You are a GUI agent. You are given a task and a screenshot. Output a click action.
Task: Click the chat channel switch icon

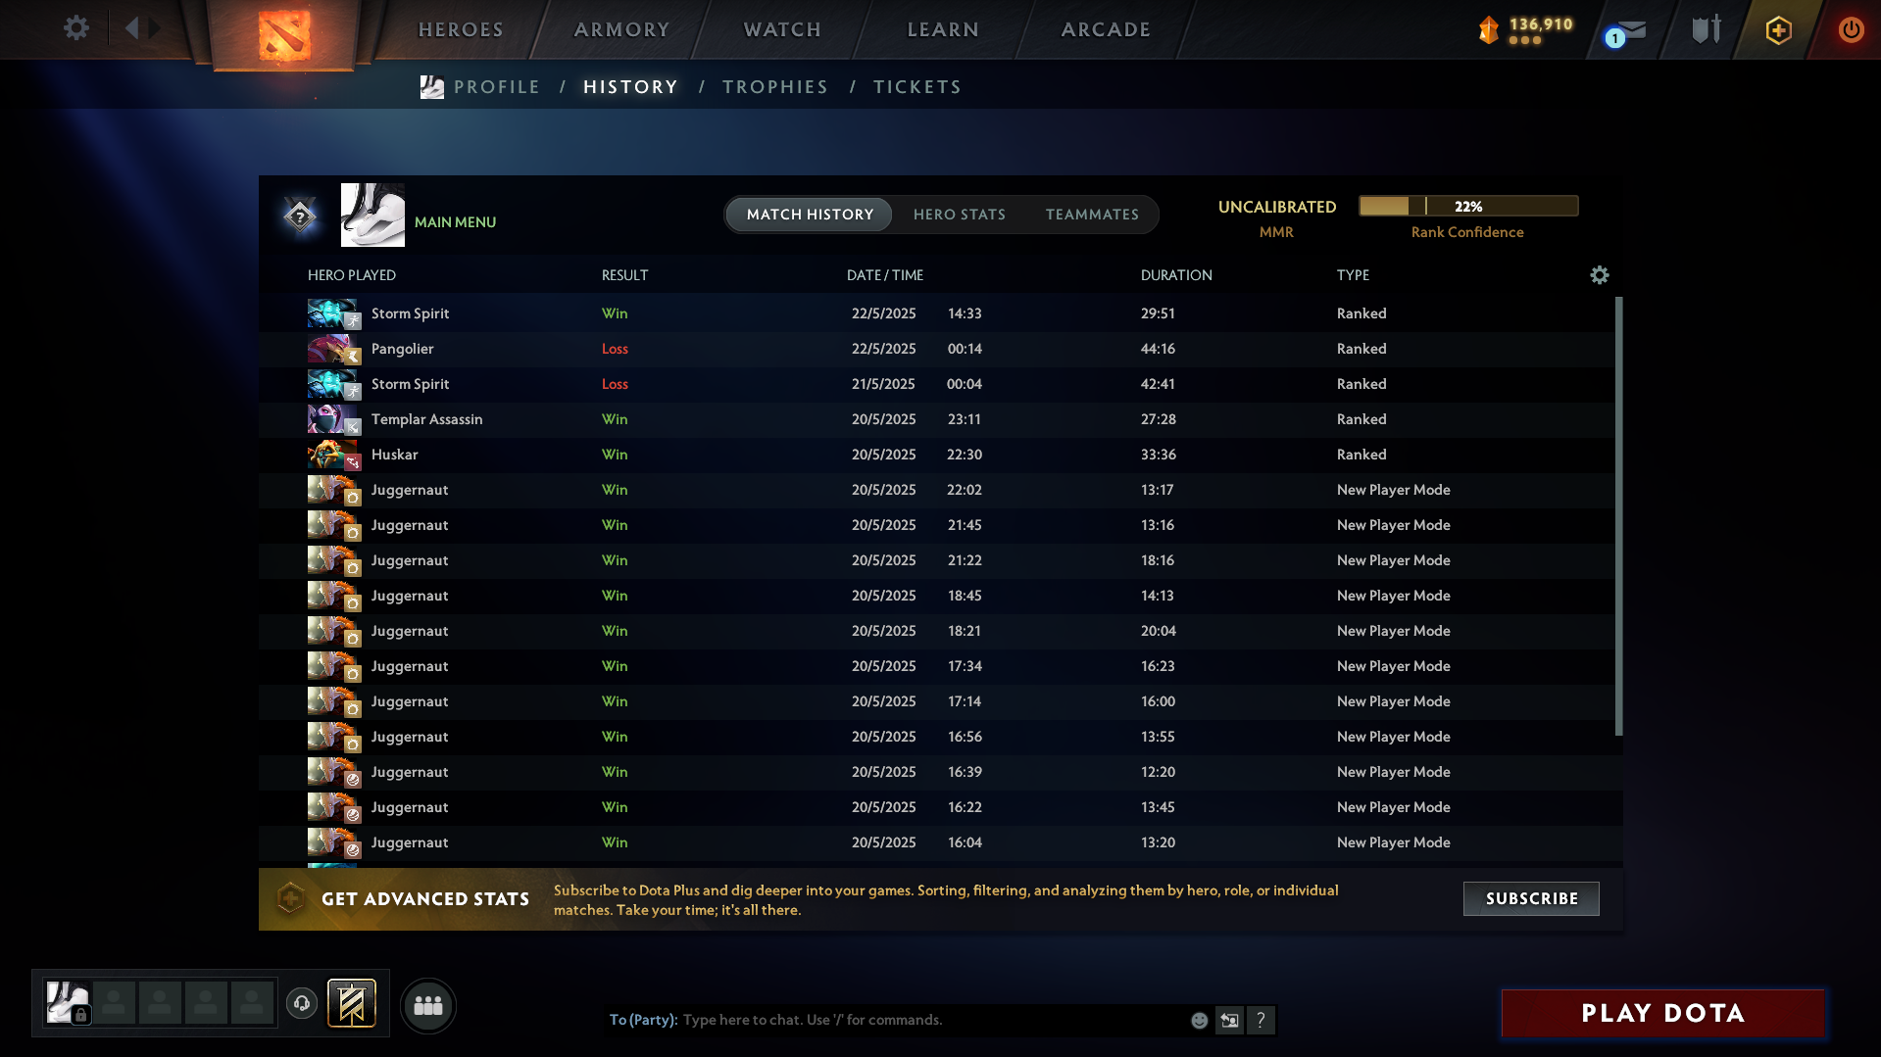coord(1229,1021)
